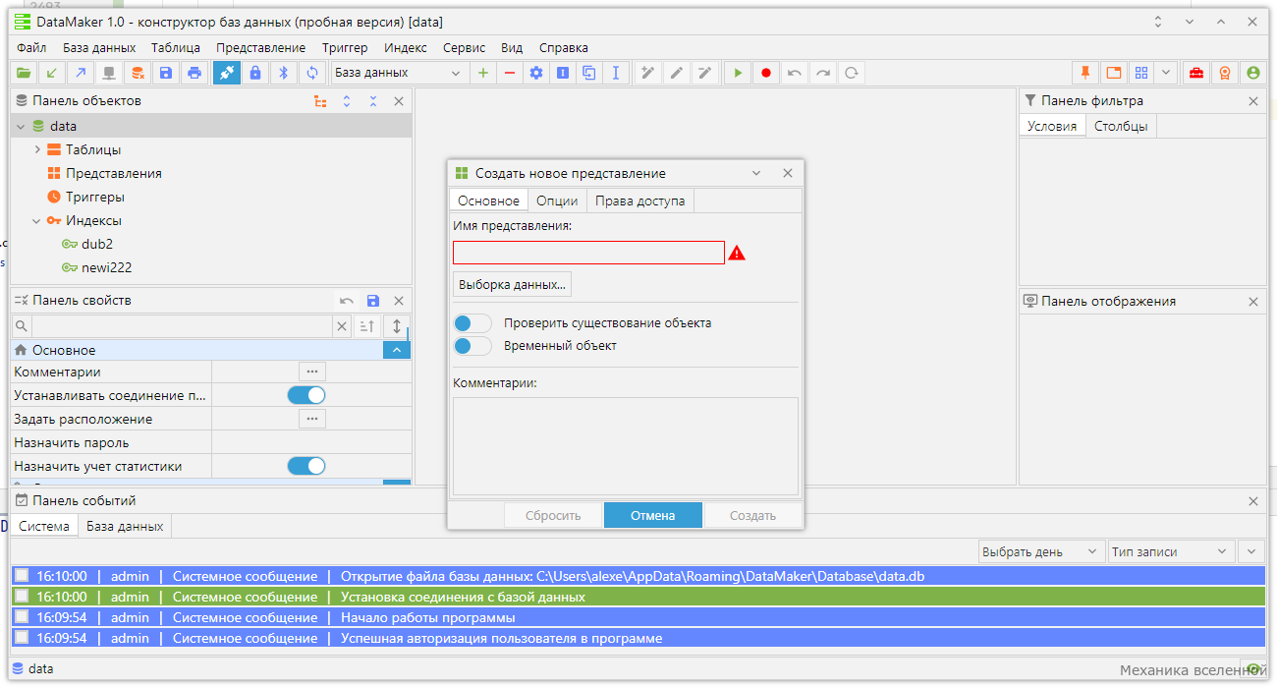Click the 'Комментарии' text area in dialog

626,446
